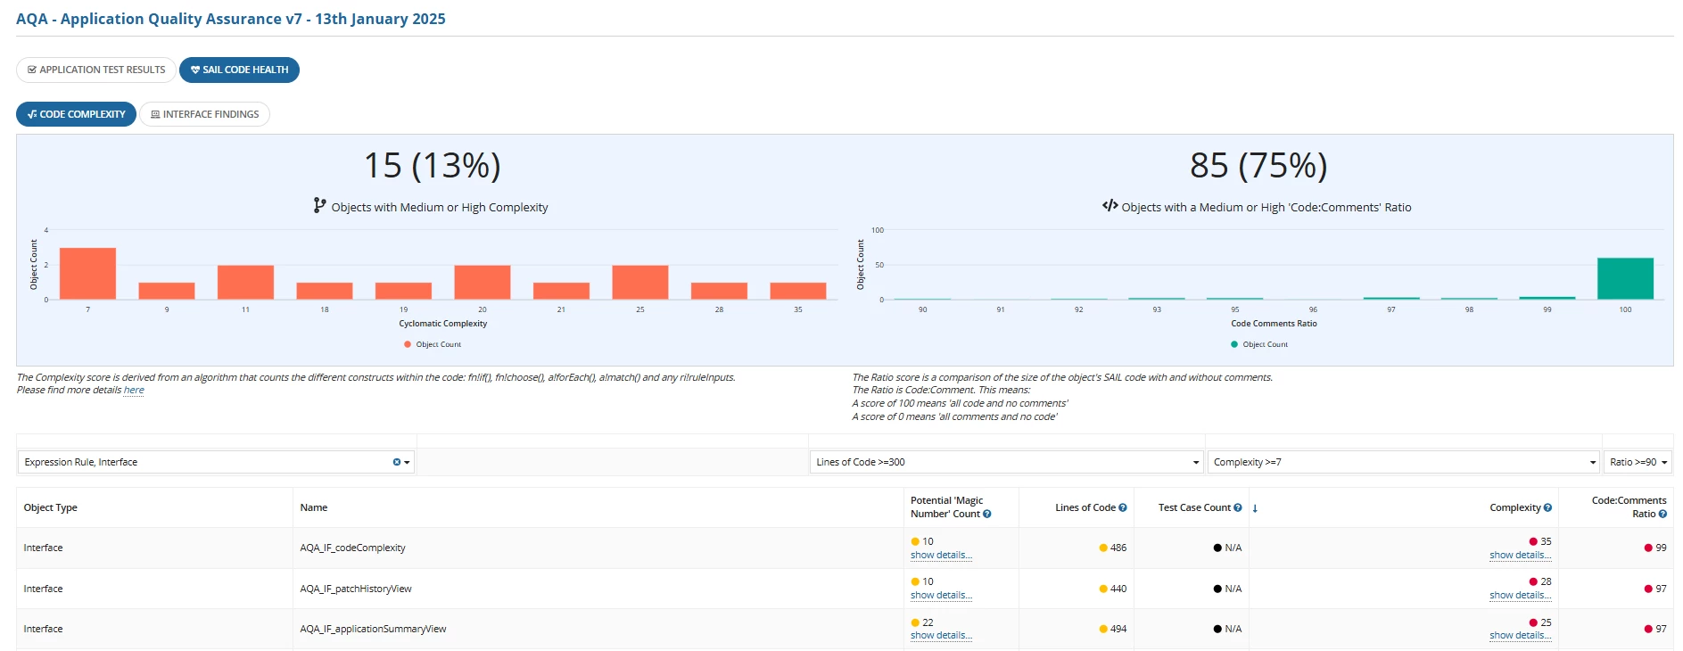This screenshot has width=1683, height=651.
Task: Click the branch icon by Medium or High Complexity
Action: [x=319, y=206]
